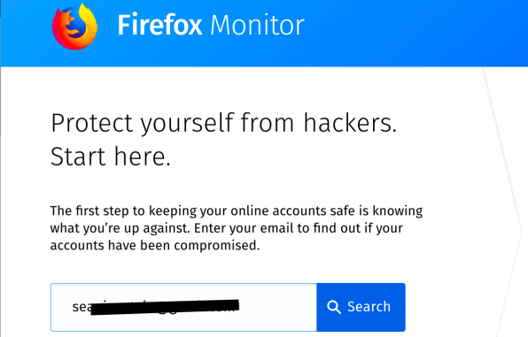Click the Firefox logo icon
This screenshot has width=528, height=337.
pyautogui.click(x=74, y=27)
